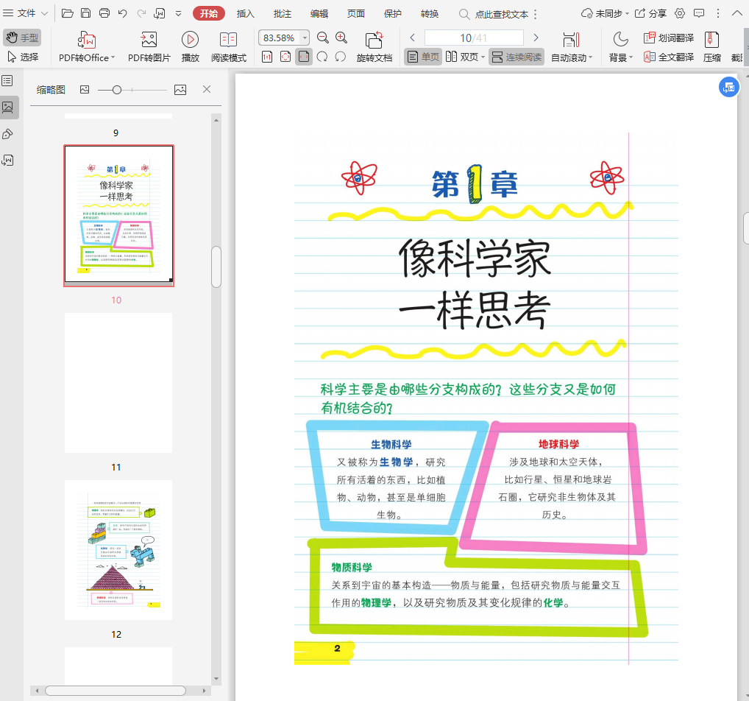Screen dimensions: 749x701
Task: Switch to the 插入 tab
Action: (246, 14)
